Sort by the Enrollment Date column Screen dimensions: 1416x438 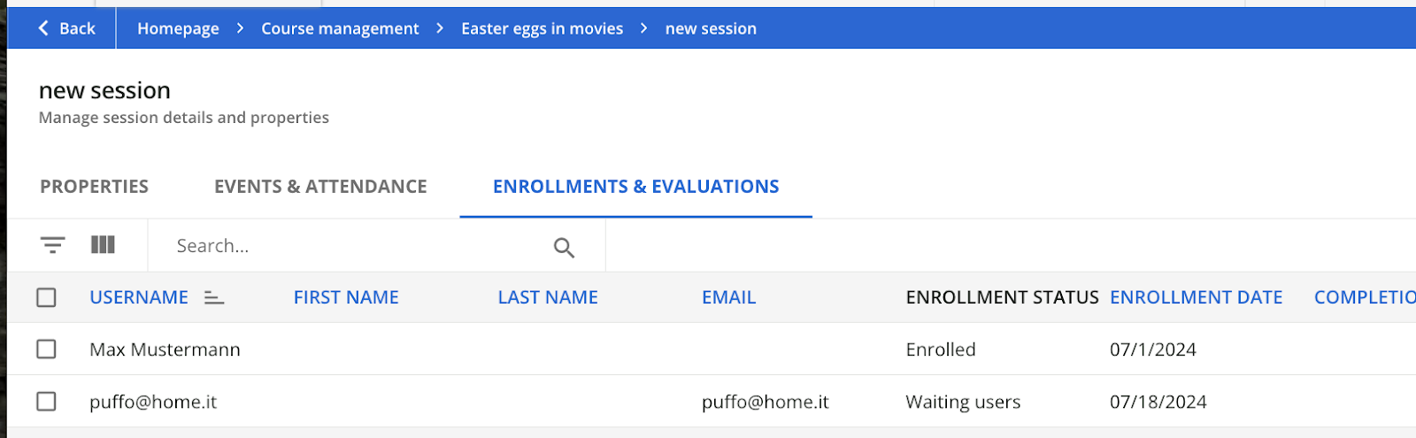click(1196, 297)
